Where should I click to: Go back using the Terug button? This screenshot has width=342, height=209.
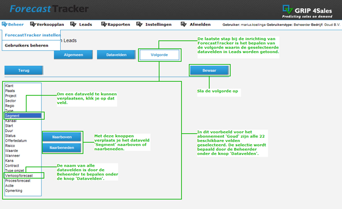(24, 70)
